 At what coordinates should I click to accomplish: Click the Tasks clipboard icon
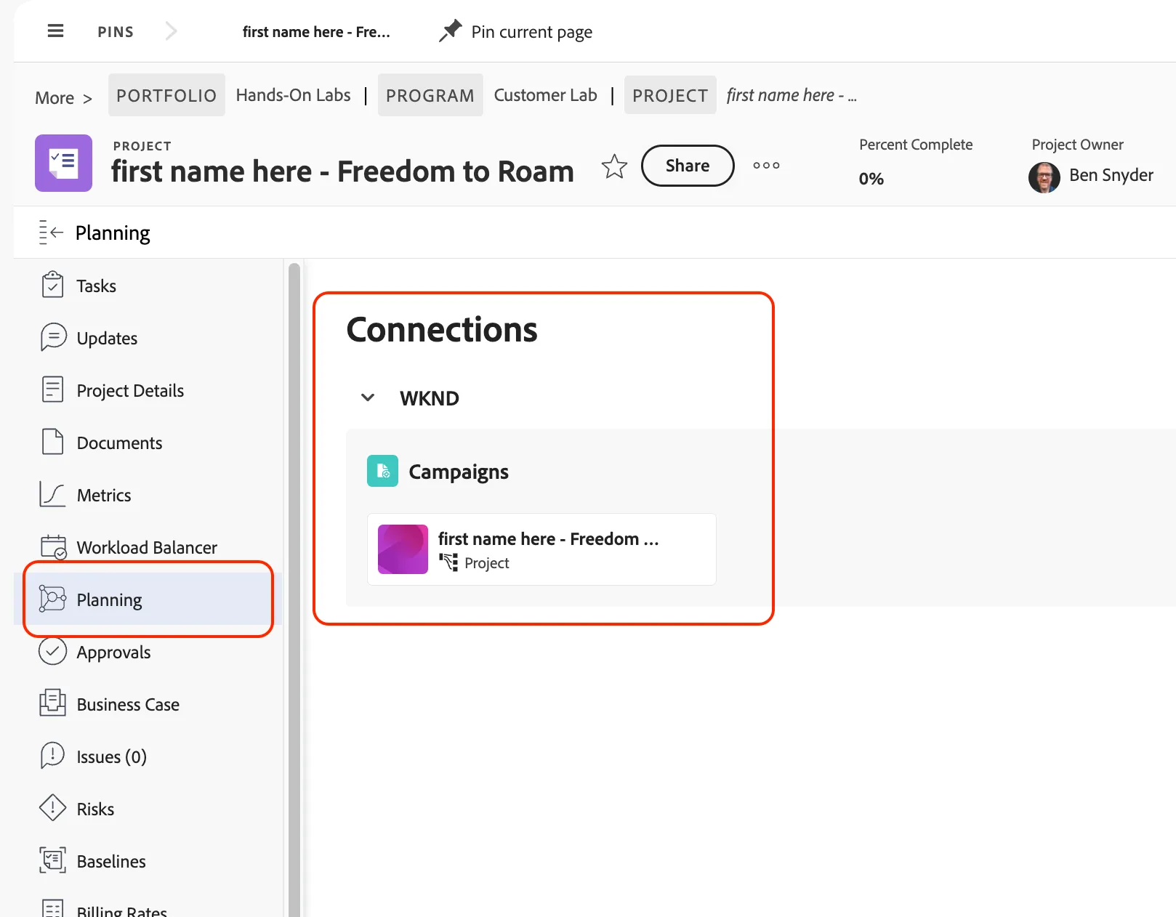point(52,285)
